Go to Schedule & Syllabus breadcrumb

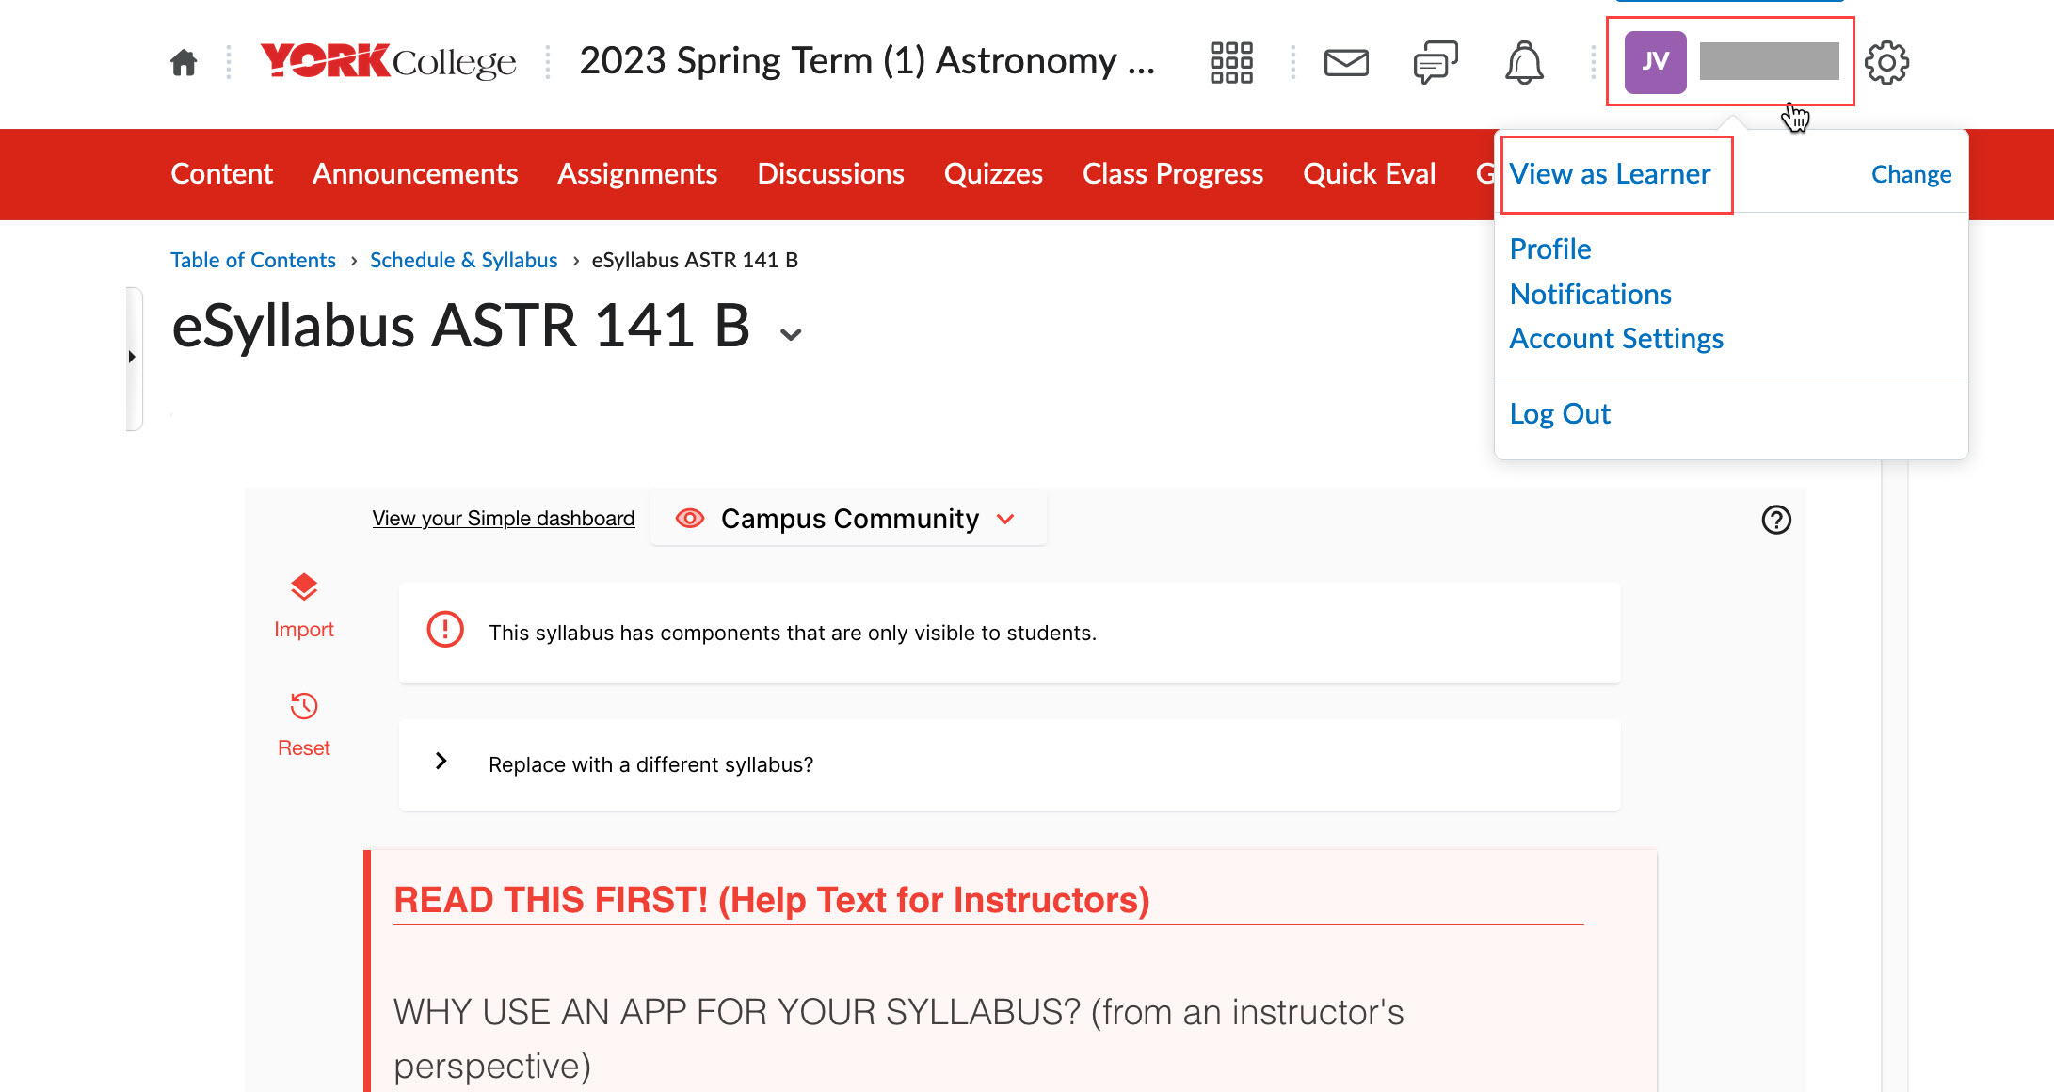click(463, 260)
